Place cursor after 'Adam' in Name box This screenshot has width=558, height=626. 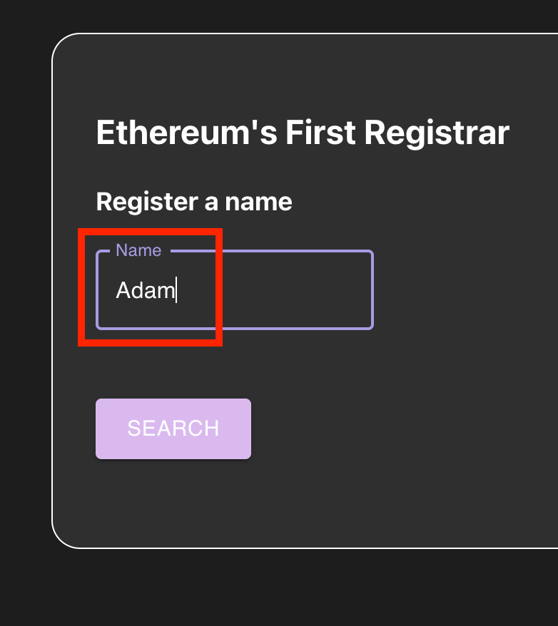click(x=176, y=291)
